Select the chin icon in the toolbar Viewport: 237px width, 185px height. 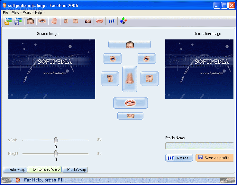click(88, 21)
